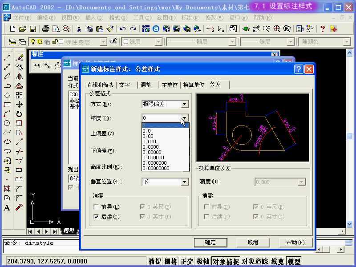Toggle 对象追踪 object tracking in status bar
The width and height of the screenshot is (356, 267).
(x=255, y=261)
